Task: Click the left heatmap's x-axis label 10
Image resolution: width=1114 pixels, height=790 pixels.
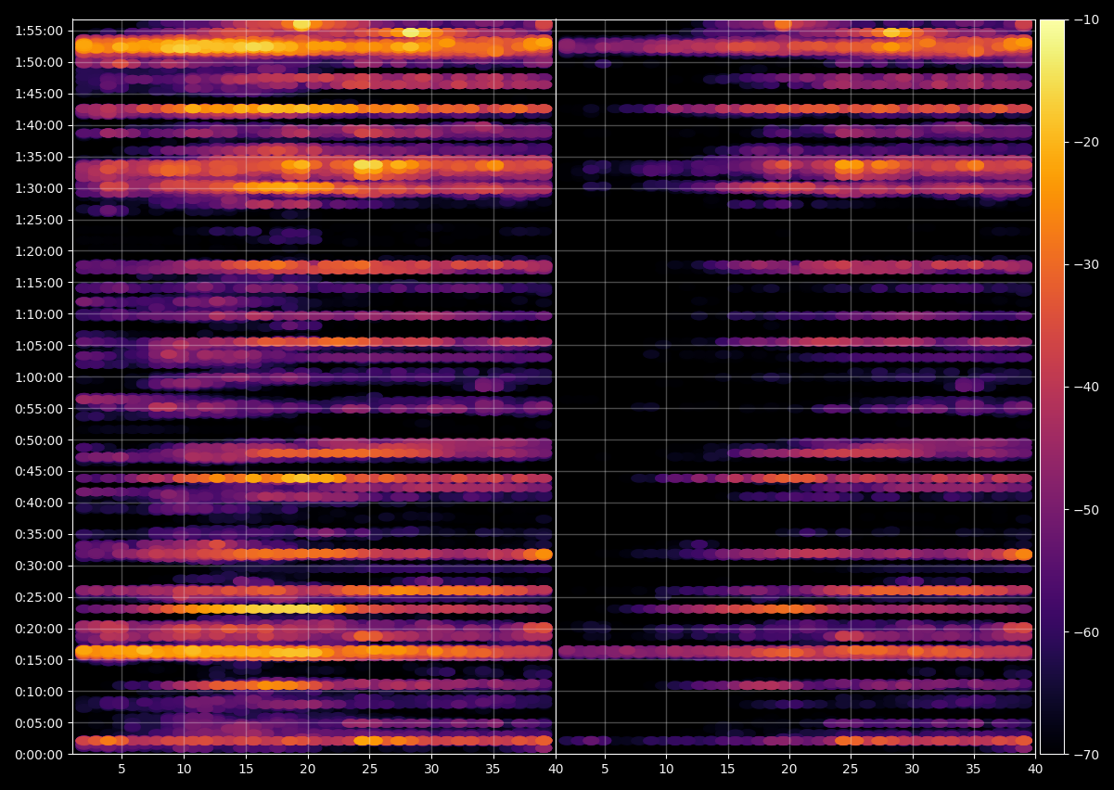Action: click(x=184, y=770)
